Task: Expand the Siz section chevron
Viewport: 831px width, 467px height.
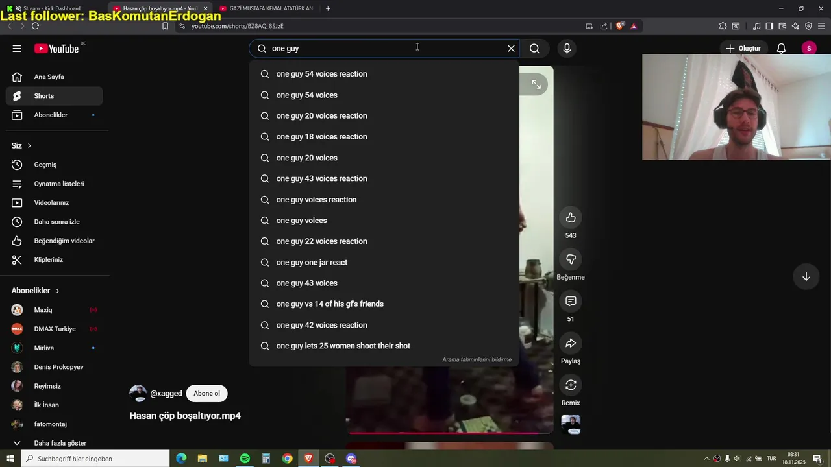Action: tap(29, 146)
